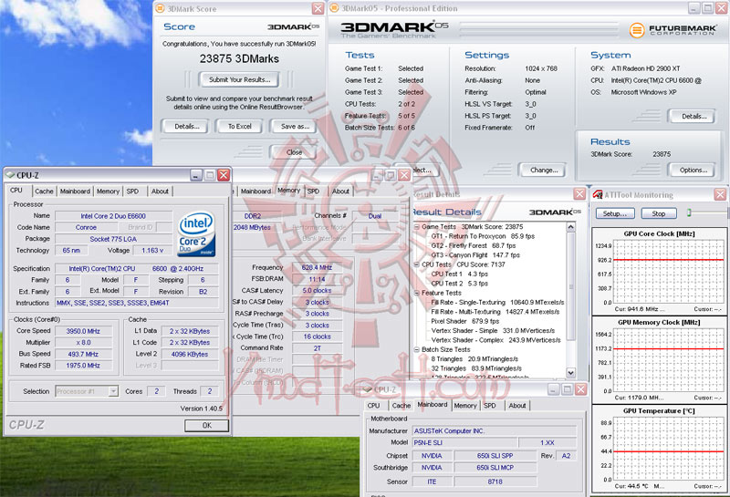Click the Socket 775 LGA package value
Image resolution: width=730 pixels, height=497 pixels.
pyautogui.click(x=113, y=239)
